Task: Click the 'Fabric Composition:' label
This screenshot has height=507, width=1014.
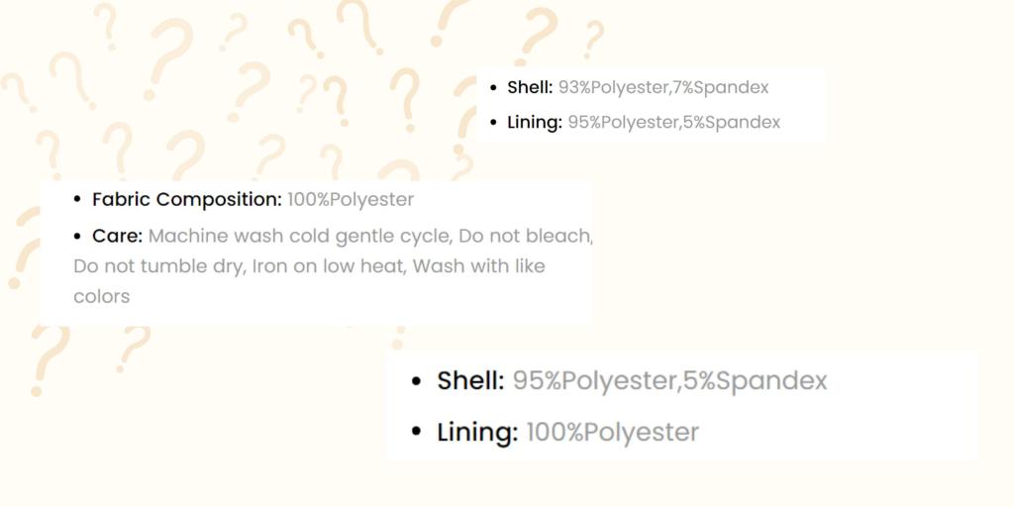Action: tap(187, 200)
